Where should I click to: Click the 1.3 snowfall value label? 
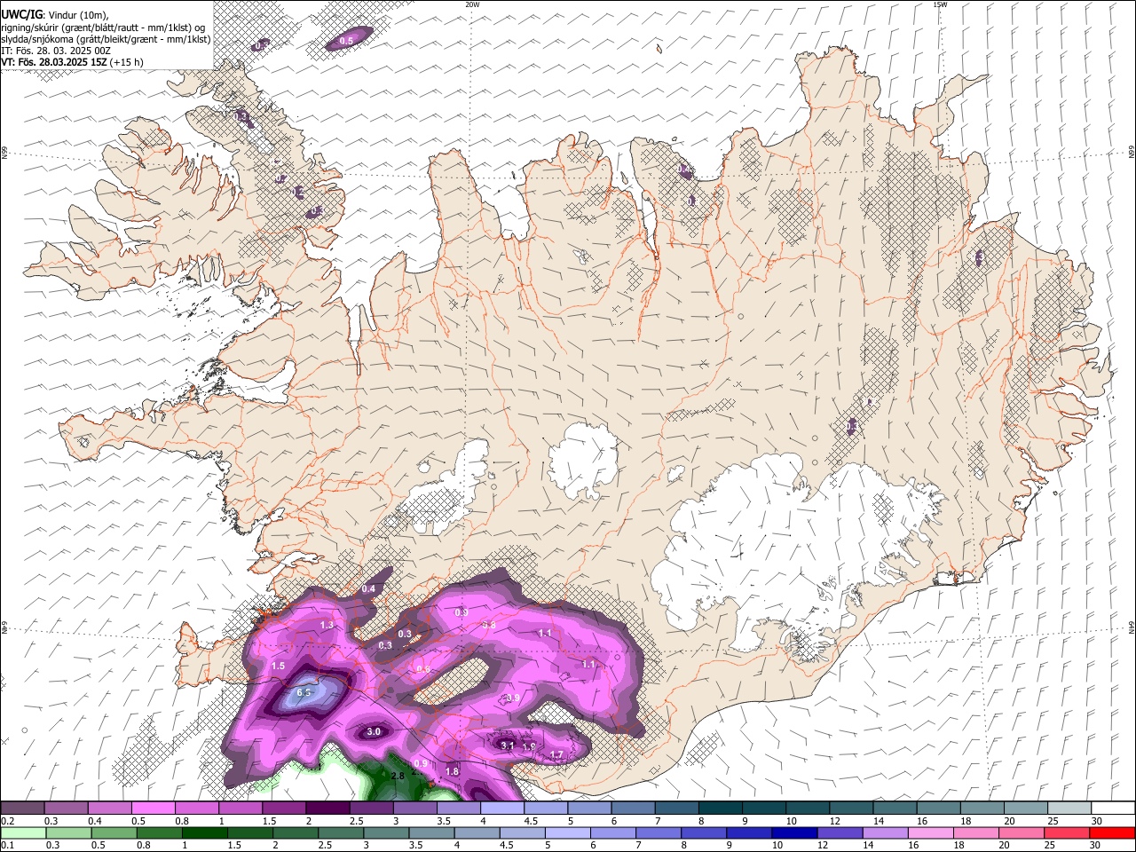point(327,625)
